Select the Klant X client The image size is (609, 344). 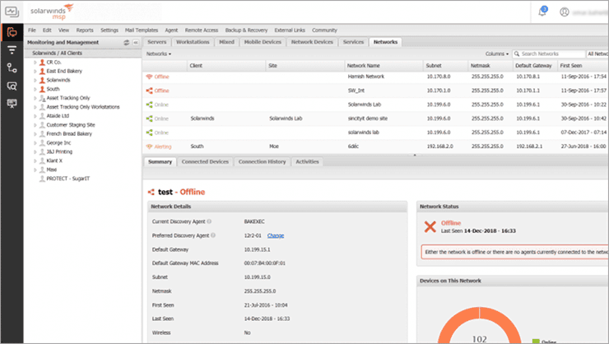[x=54, y=160]
